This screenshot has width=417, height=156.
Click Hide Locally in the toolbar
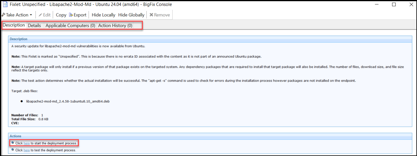[104, 15]
